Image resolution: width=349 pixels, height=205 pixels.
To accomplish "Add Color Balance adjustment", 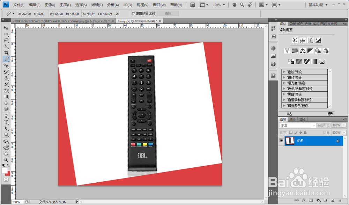I will (303, 51).
